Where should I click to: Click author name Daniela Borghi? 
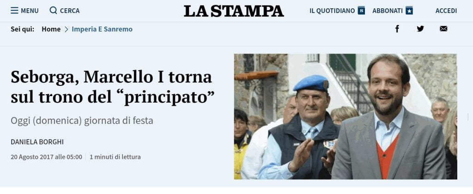click(x=37, y=142)
